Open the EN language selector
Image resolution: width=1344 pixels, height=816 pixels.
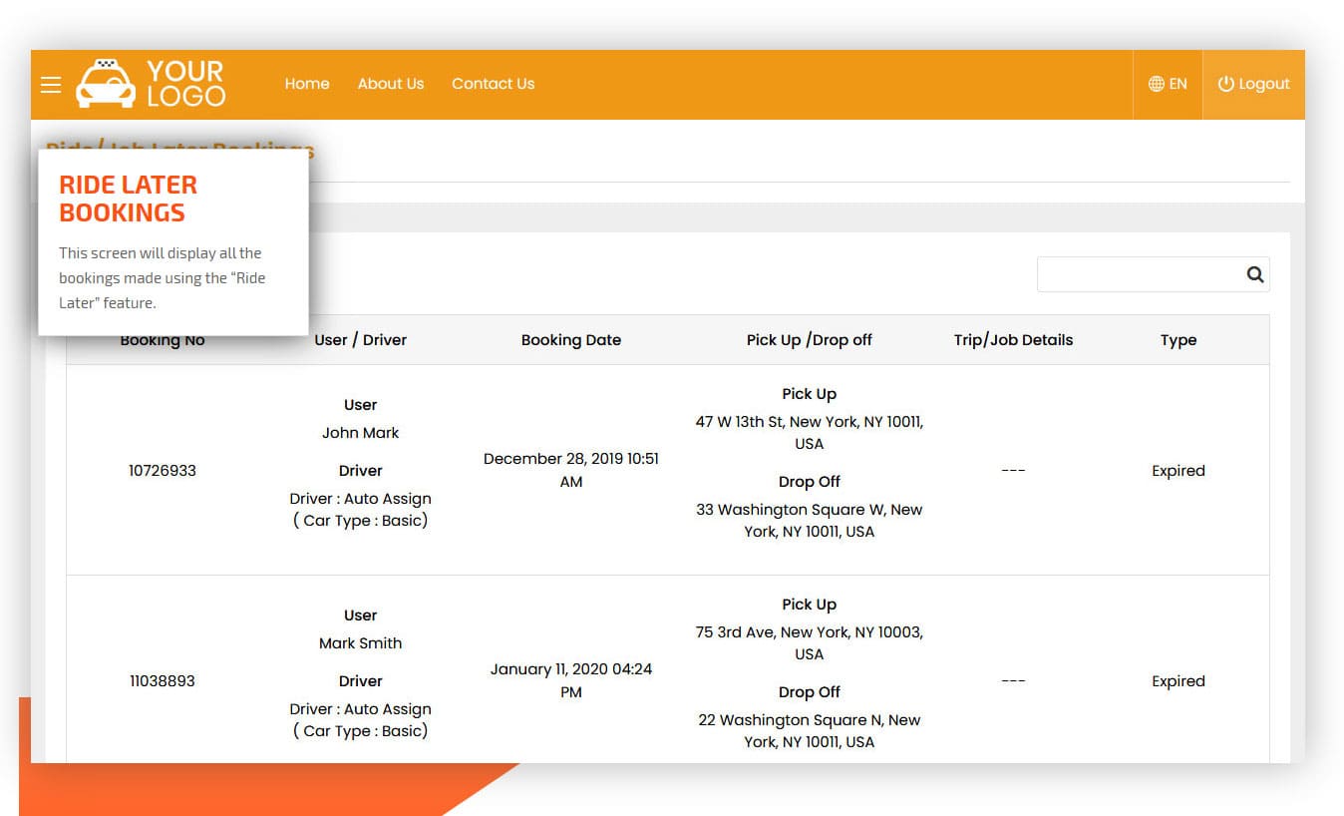point(1168,84)
